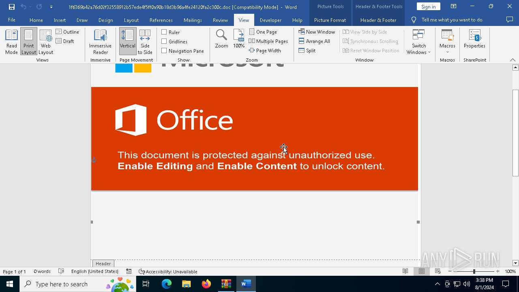519x292 pixels.
Task: Click Arrange All windows
Action: point(314,41)
